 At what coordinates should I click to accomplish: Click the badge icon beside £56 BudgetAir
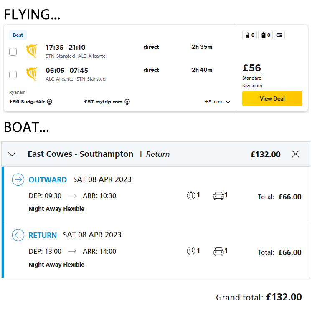point(50,102)
